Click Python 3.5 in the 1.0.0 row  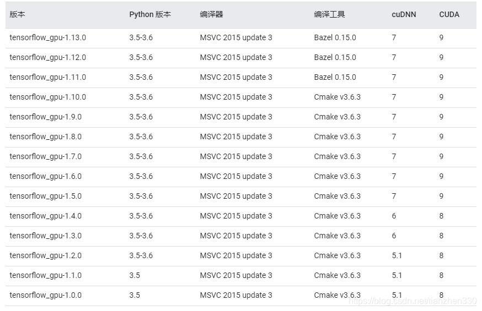point(135,296)
